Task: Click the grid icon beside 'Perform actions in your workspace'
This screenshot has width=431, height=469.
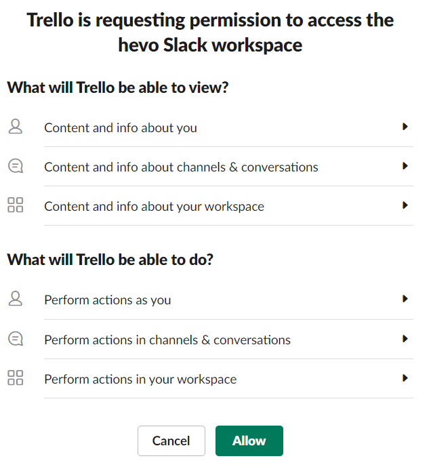Action: [16, 378]
